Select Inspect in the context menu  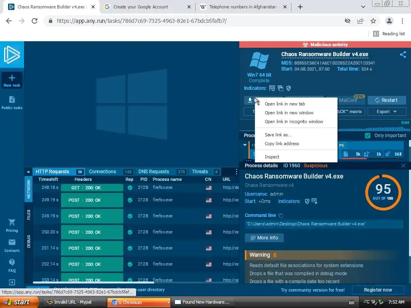pyautogui.click(x=272, y=157)
